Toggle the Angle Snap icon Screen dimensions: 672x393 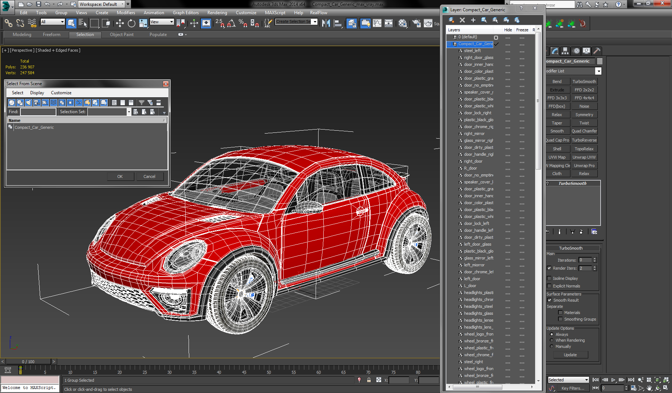pos(231,23)
